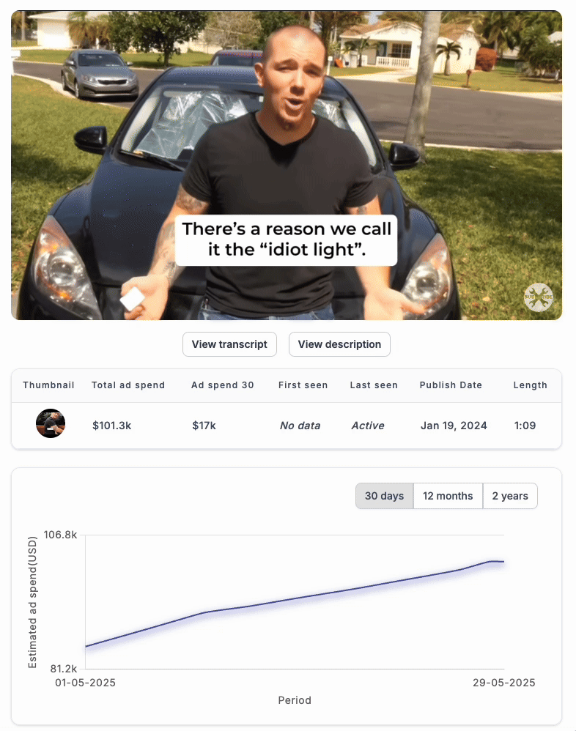Switch chart to 2 years range

(x=510, y=496)
